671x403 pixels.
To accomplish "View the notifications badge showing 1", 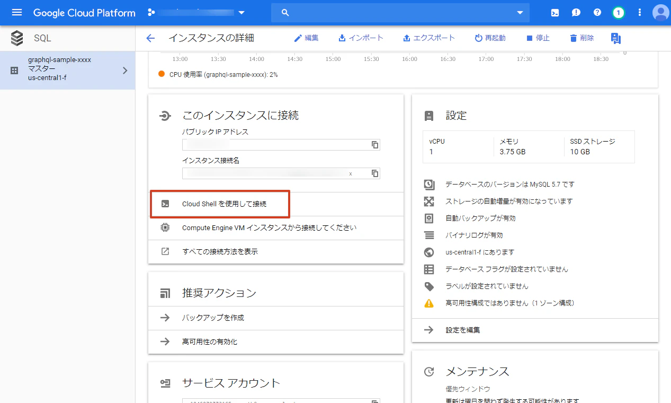I will [618, 13].
